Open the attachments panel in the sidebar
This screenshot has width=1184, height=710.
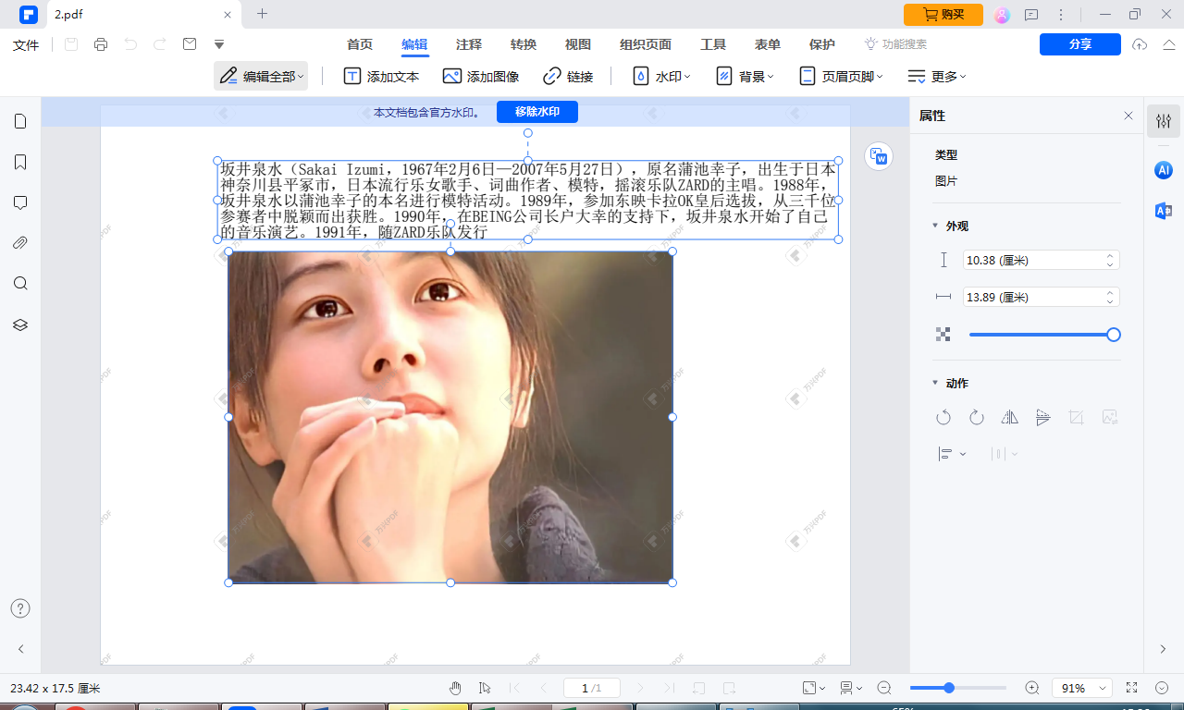click(20, 243)
